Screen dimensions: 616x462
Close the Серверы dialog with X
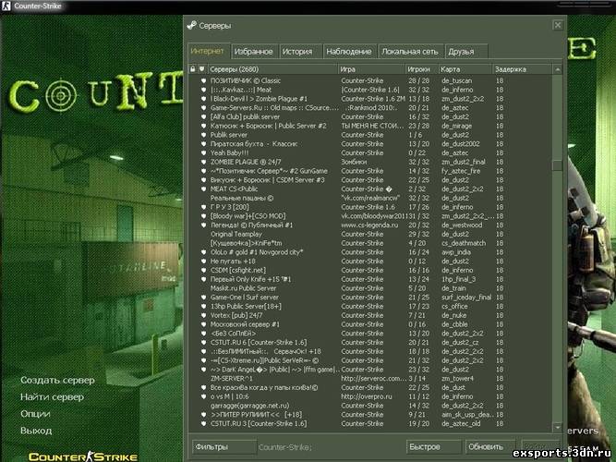point(558,25)
